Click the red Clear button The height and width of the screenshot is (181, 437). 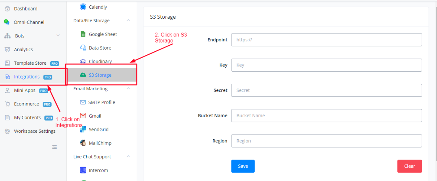click(410, 166)
